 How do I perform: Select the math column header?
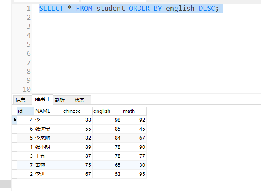click(134, 111)
